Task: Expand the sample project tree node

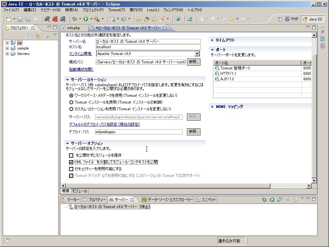Action: (7, 48)
